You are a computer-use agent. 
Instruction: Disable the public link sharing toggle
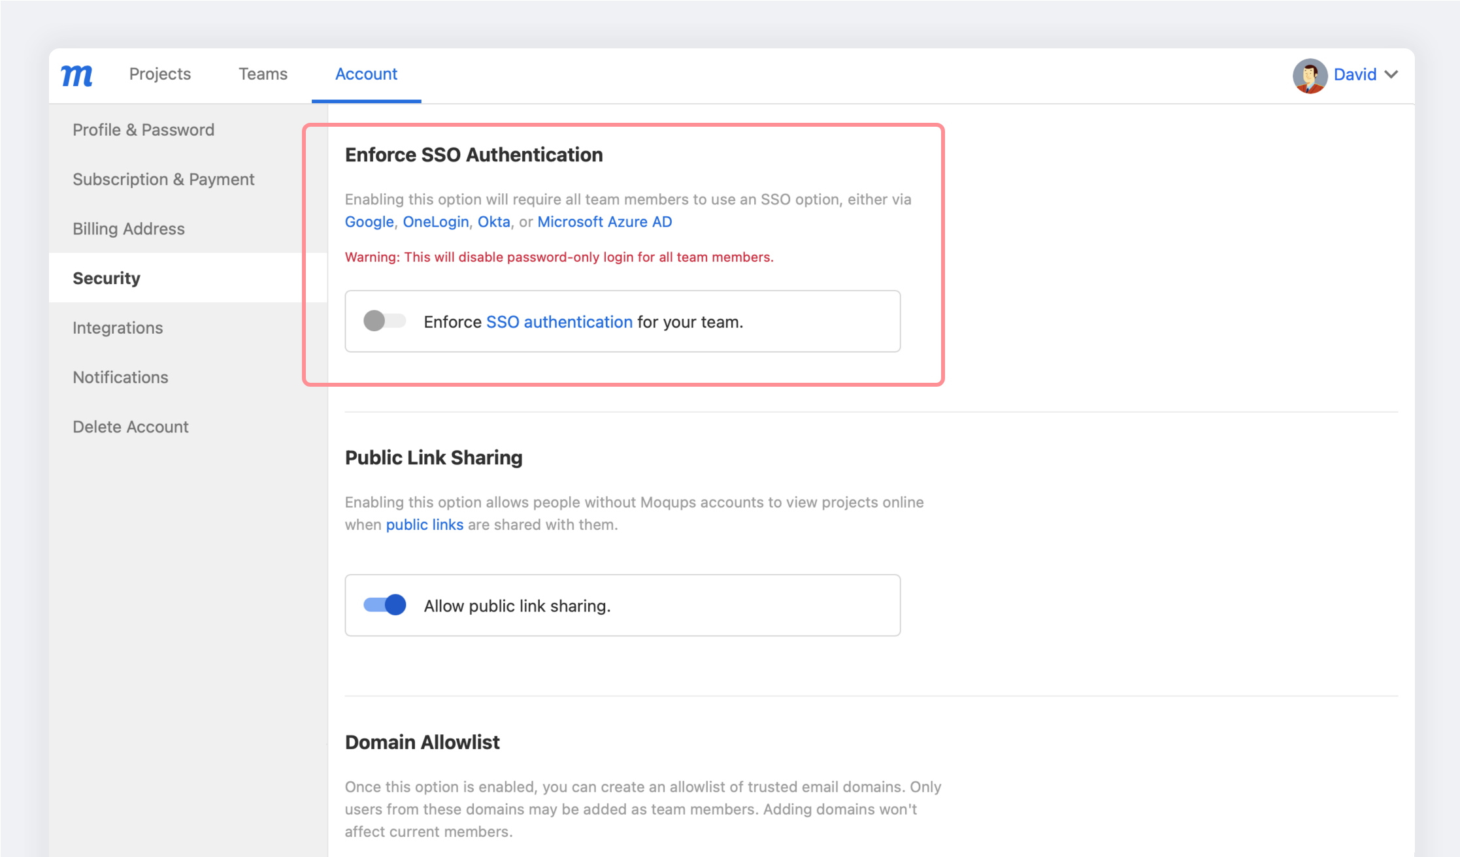(x=384, y=605)
